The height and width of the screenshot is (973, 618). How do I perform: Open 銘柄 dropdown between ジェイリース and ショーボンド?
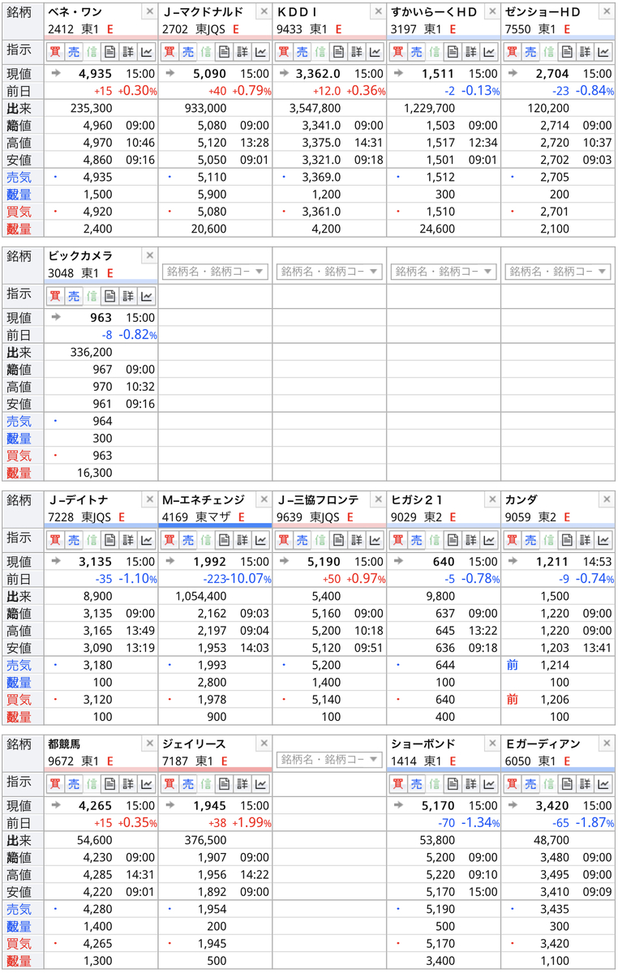329,760
